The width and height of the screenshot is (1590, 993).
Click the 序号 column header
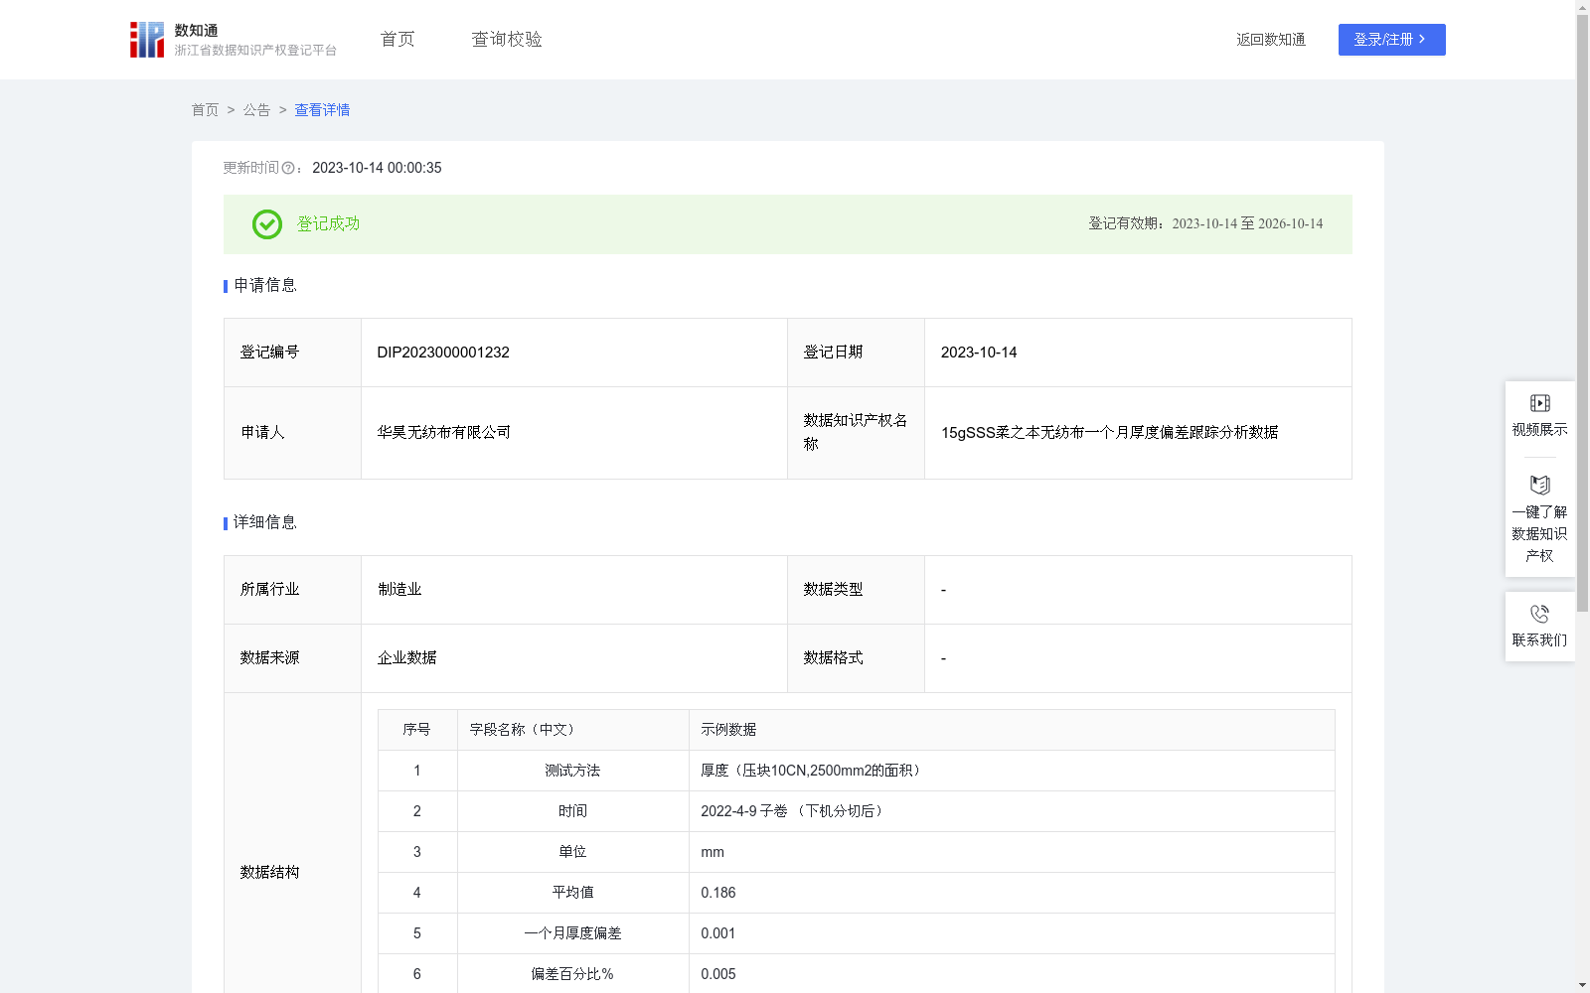(416, 730)
